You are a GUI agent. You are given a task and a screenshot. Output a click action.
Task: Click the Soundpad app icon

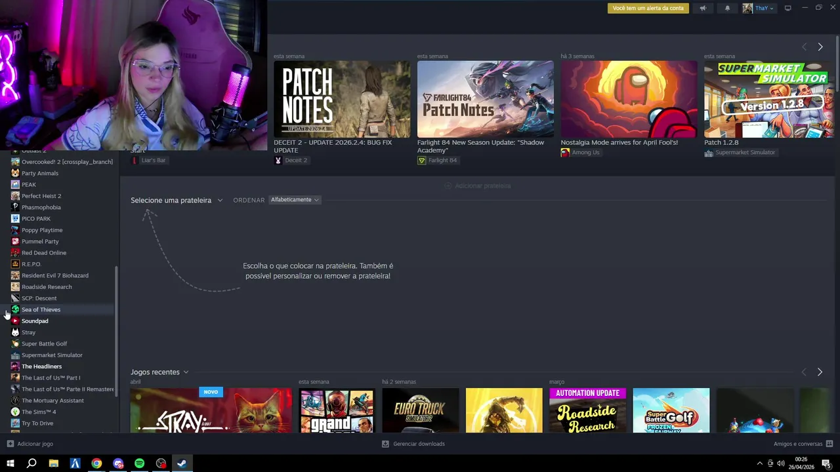pyautogui.click(x=15, y=321)
